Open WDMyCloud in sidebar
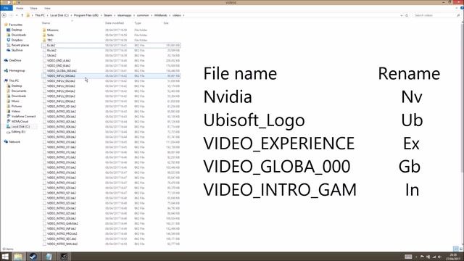This screenshot has width=464, height=261. 17,122
